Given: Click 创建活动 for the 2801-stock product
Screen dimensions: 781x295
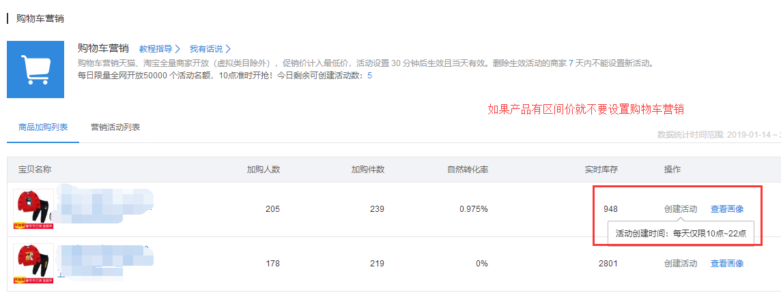Looking at the screenshot, I should [x=681, y=264].
